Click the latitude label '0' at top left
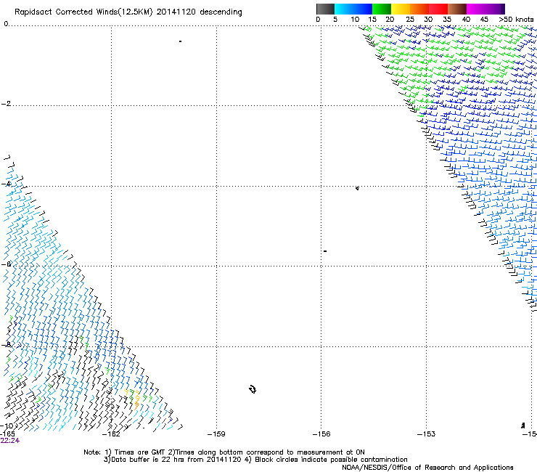The height and width of the screenshot is (472, 537). [x=6, y=24]
